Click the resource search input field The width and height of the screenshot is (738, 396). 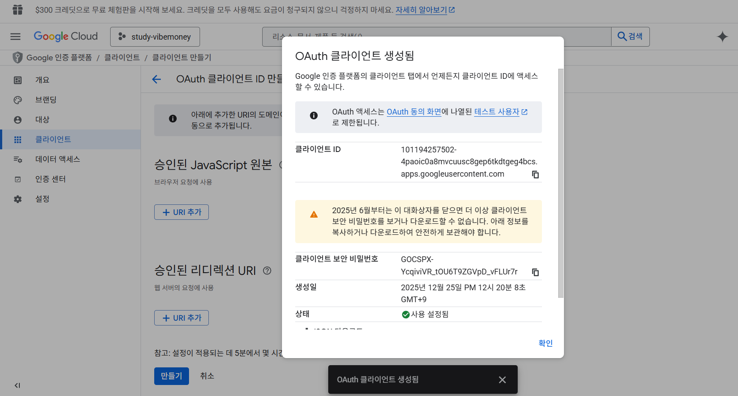pyautogui.click(x=436, y=37)
